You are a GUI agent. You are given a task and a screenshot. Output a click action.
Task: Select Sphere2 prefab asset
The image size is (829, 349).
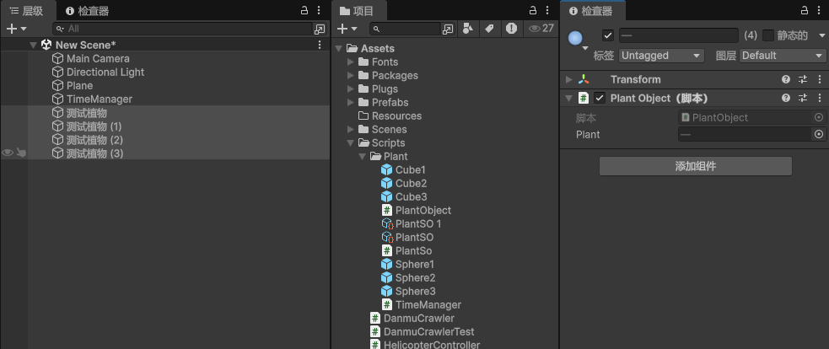(408, 277)
